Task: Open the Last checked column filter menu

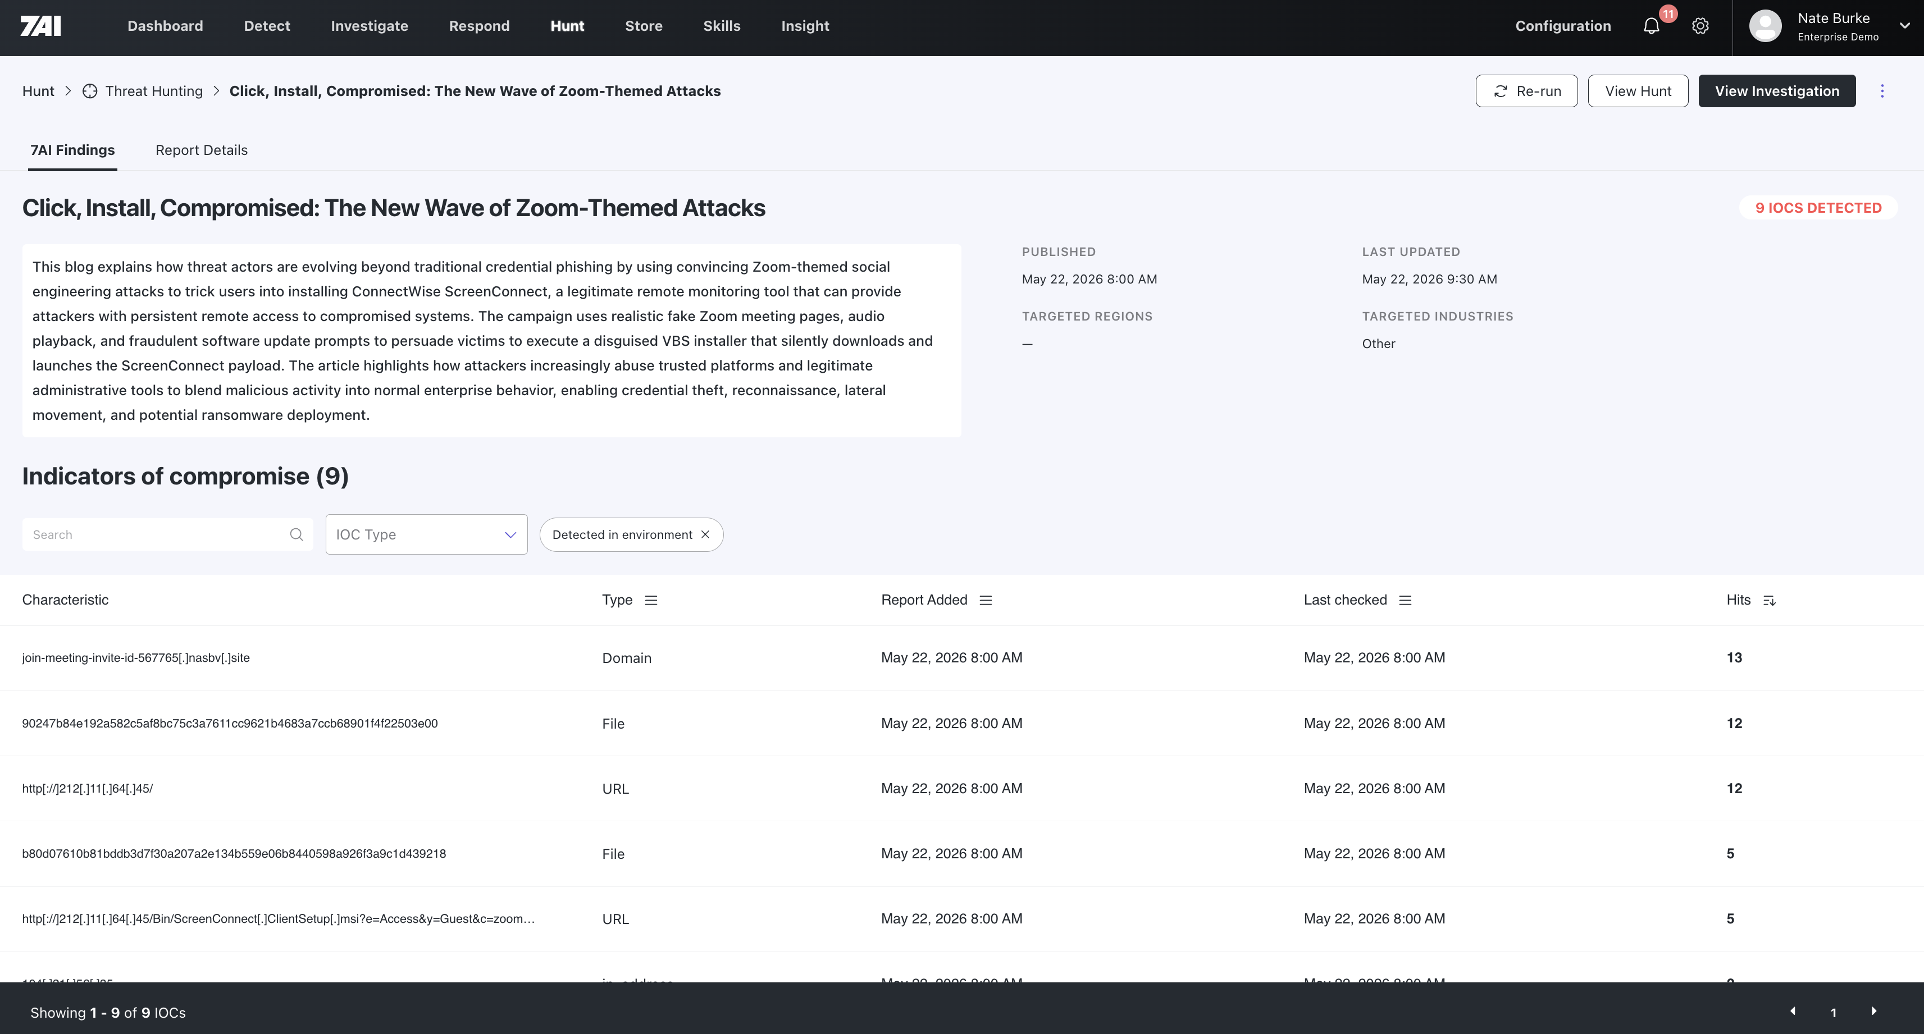Action: tap(1406, 600)
